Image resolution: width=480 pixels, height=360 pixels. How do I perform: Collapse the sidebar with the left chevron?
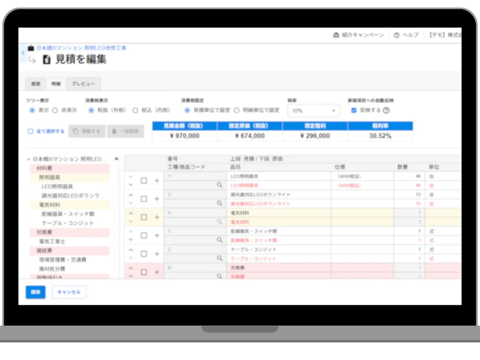23,53
